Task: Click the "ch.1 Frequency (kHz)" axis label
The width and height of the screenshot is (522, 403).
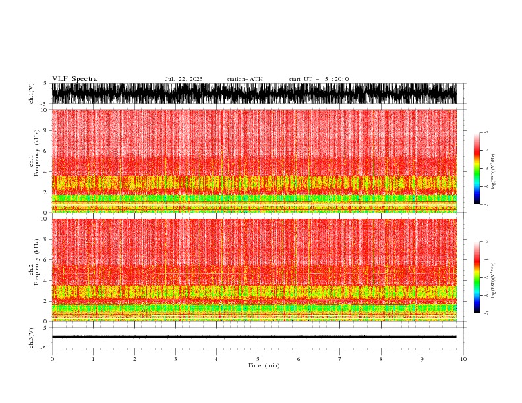Action: 34,153
